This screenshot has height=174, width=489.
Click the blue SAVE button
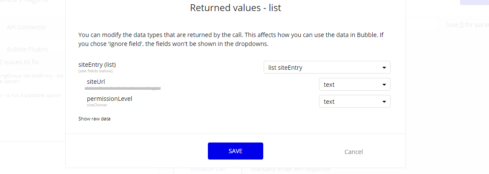[x=236, y=151]
